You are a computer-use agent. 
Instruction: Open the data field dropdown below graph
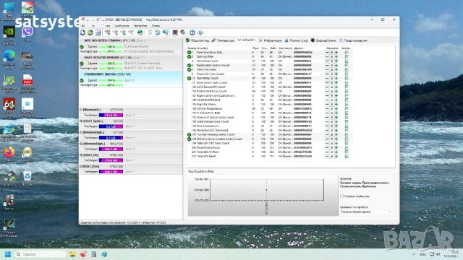click(366, 212)
